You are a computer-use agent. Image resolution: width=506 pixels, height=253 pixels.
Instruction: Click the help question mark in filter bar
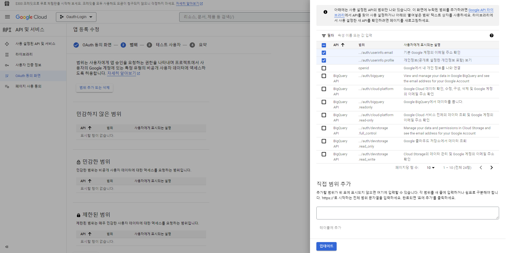(x=492, y=35)
